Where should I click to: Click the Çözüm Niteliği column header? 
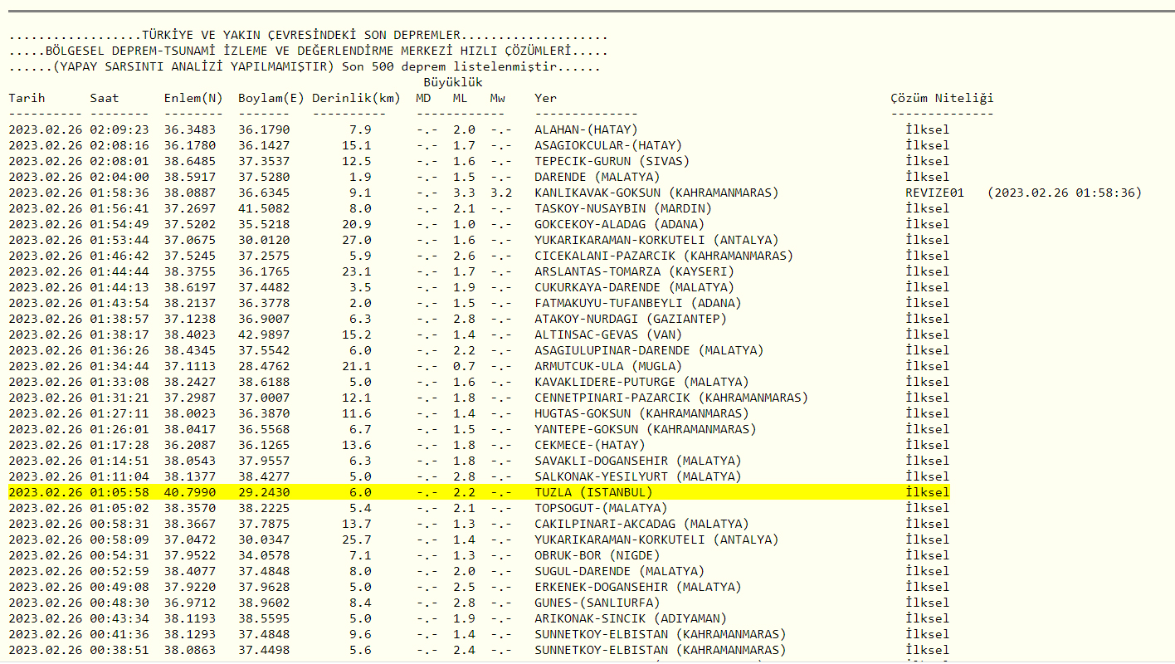point(941,98)
